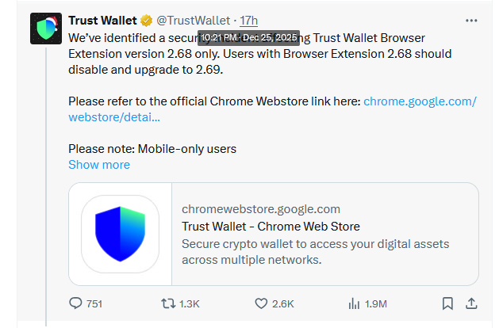Click the reply speech bubble icon
Image resolution: width=499 pixels, height=328 pixels.
coord(76,303)
